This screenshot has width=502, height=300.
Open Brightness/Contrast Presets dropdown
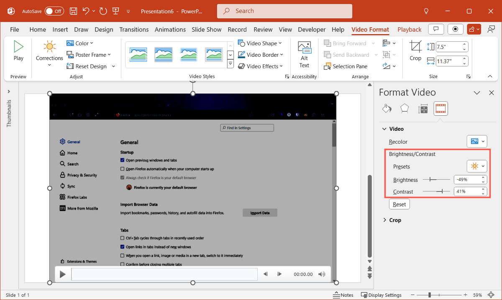point(477,166)
